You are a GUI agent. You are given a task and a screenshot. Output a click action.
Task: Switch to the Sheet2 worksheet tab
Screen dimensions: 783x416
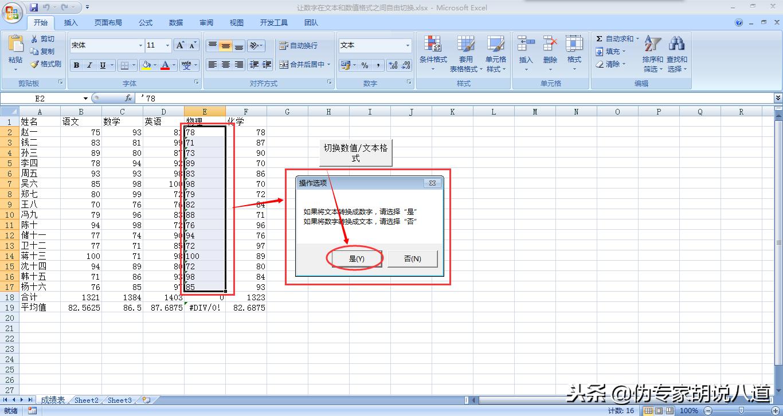87,401
